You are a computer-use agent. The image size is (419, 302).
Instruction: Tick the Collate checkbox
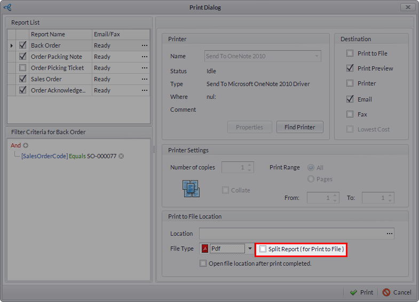pos(226,190)
